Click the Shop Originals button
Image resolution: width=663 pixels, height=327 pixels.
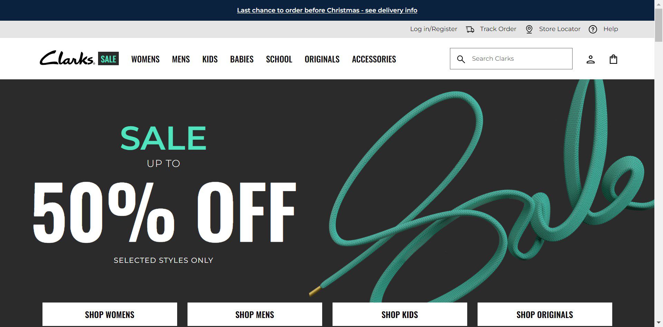click(545, 314)
